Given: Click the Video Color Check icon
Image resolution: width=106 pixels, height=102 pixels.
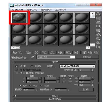Looking at the screenshot, I should (98, 30).
